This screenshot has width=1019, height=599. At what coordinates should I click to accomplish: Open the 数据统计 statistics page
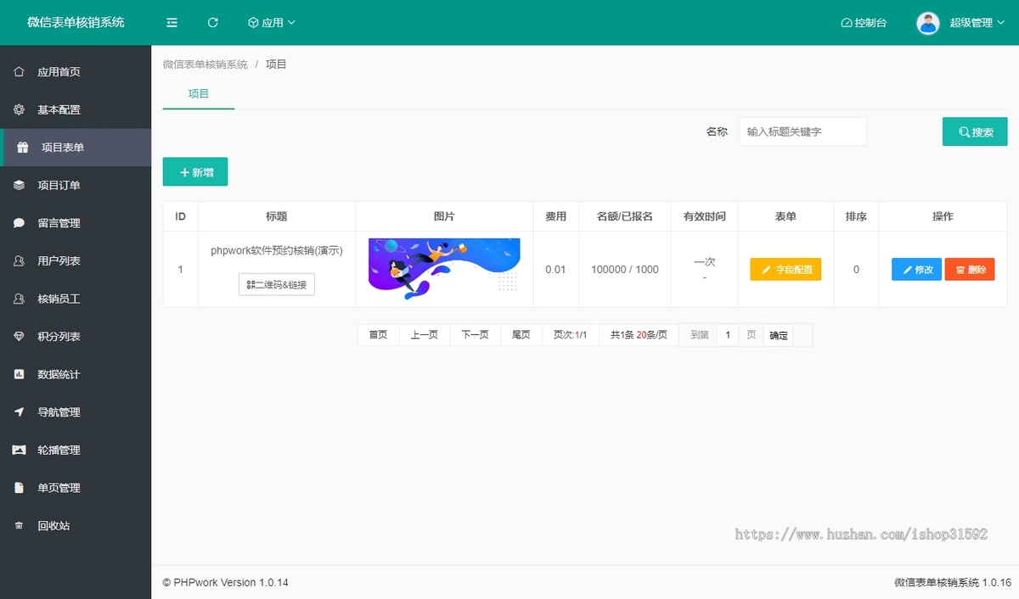coord(56,374)
